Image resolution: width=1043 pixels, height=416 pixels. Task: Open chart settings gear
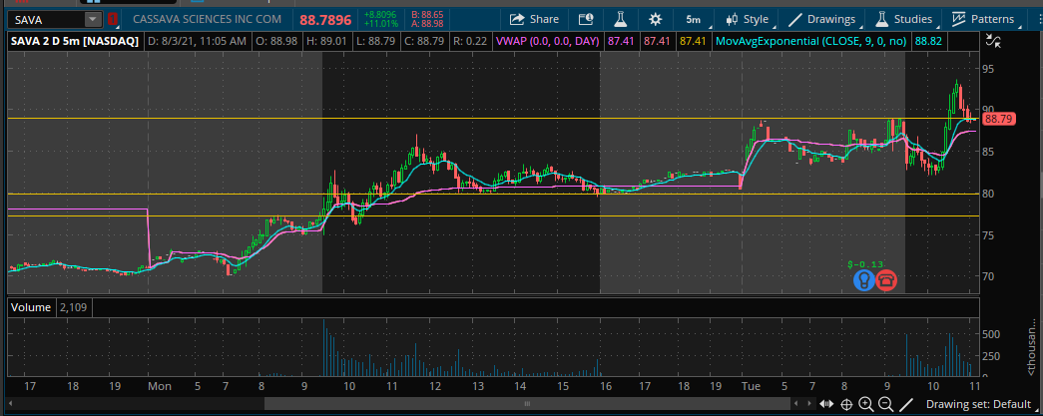pyautogui.click(x=655, y=19)
